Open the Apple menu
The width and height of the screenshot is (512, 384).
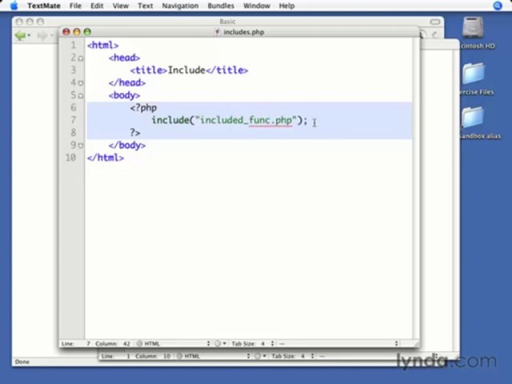pyautogui.click(x=14, y=5)
